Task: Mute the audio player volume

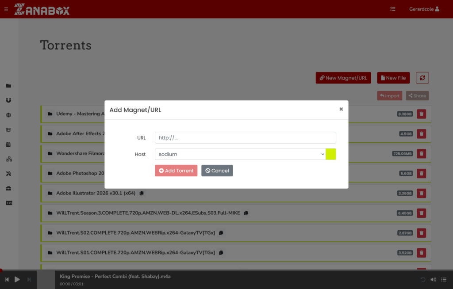Action: [433, 279]
